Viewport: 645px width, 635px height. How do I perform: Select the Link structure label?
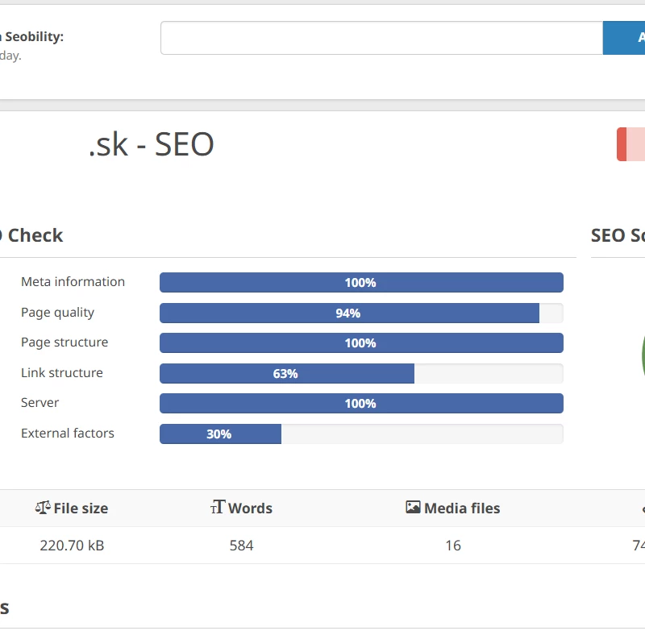click(62, 372)
